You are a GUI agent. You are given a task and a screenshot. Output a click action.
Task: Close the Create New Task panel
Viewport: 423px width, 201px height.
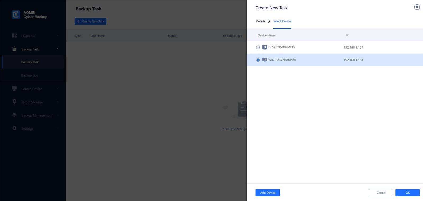(417, 7)
